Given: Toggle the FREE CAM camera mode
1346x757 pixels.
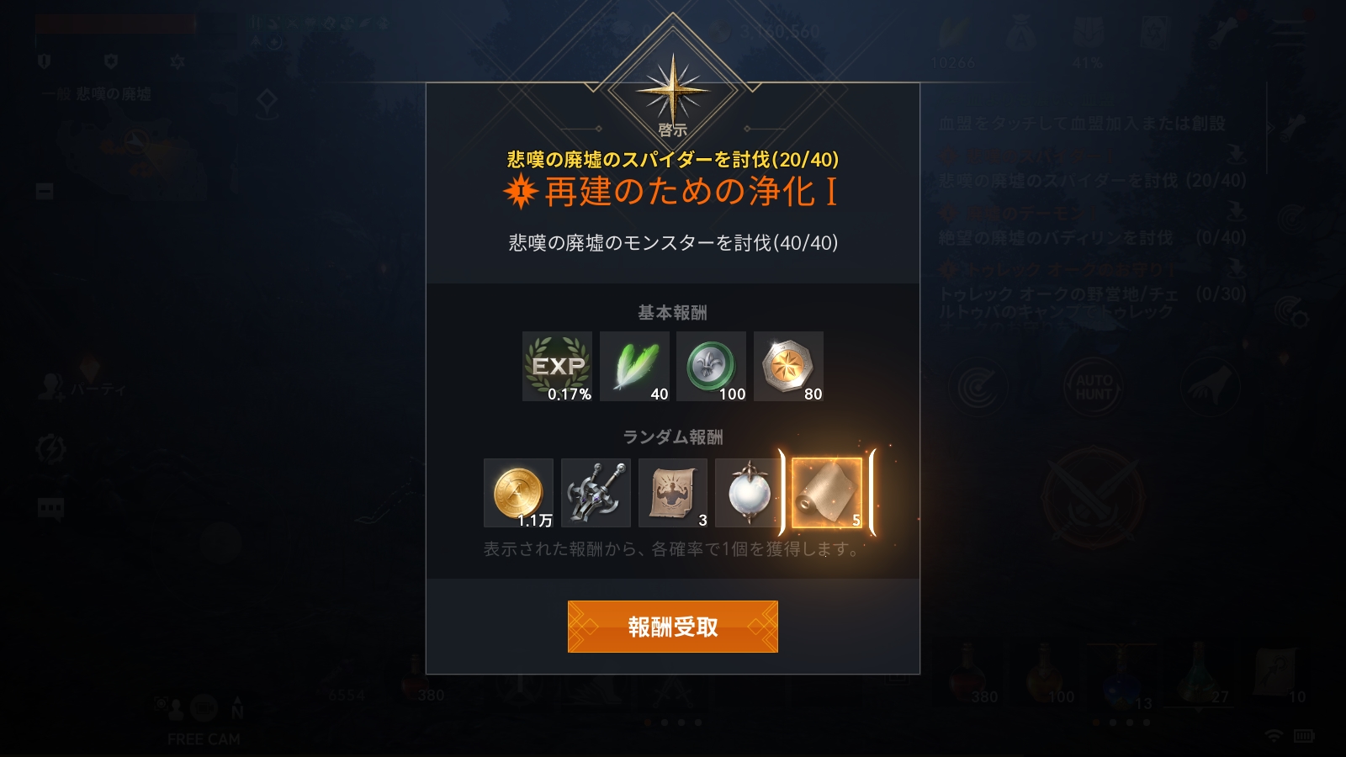Looking at the screenshot, I should [204, 739].
